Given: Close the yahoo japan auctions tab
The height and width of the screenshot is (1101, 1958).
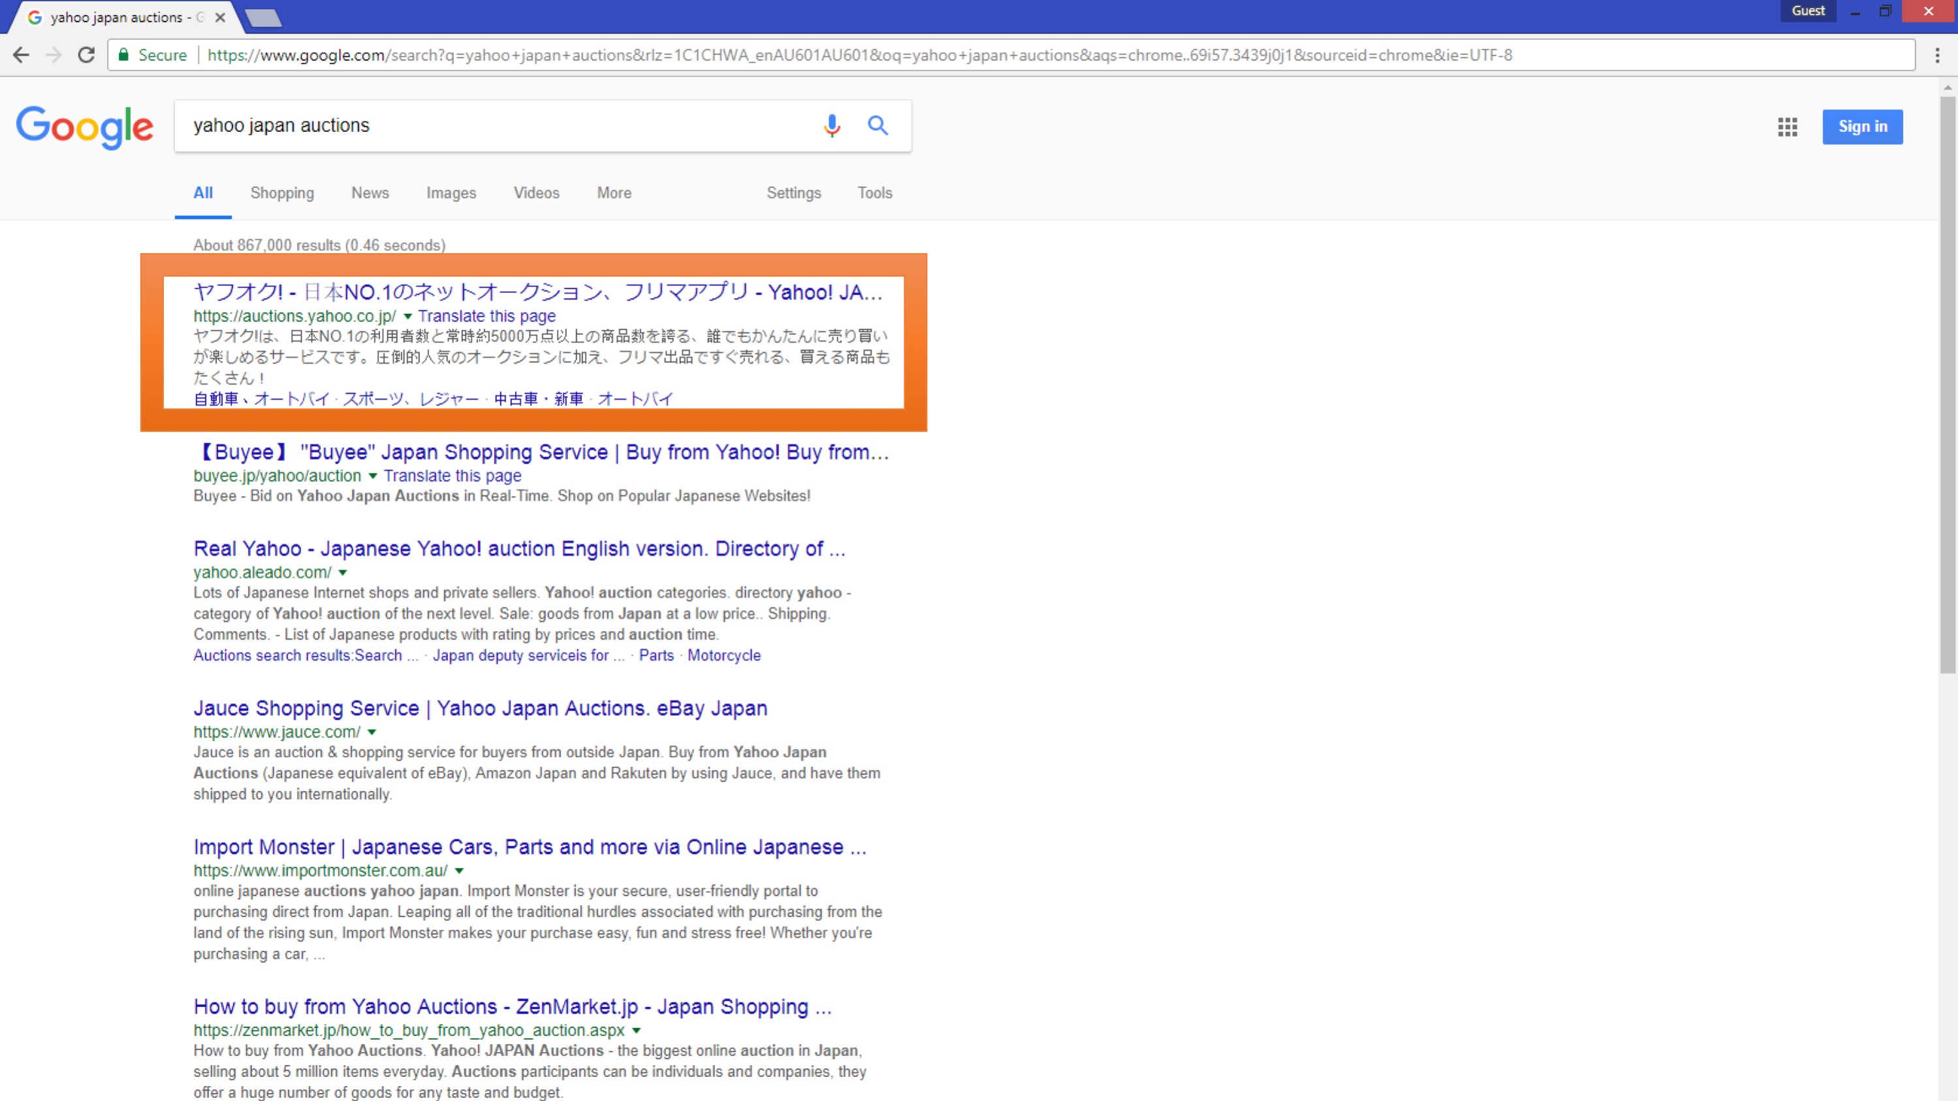Looking at the screenshot, I should 219,17.
